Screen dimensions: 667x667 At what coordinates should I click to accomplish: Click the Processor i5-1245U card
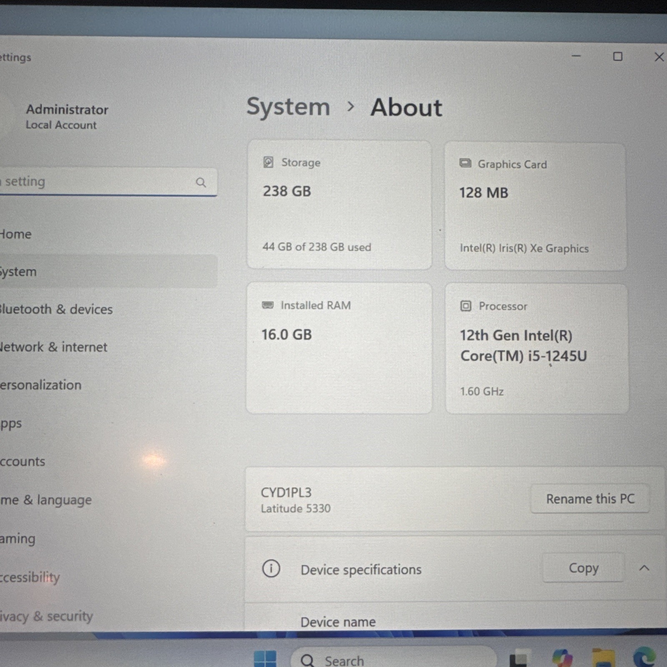click(x=537, y=349)
